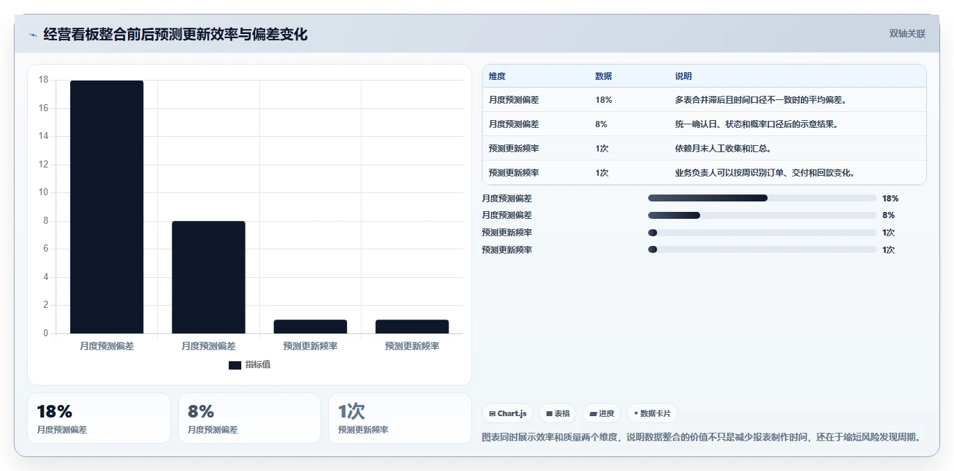Click the 8% progress bar

click(762, 215)
